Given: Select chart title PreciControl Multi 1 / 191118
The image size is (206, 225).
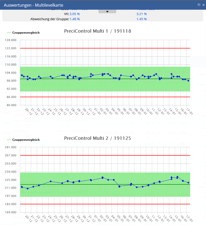Looking at the screenshot, I should coord(98,31).
